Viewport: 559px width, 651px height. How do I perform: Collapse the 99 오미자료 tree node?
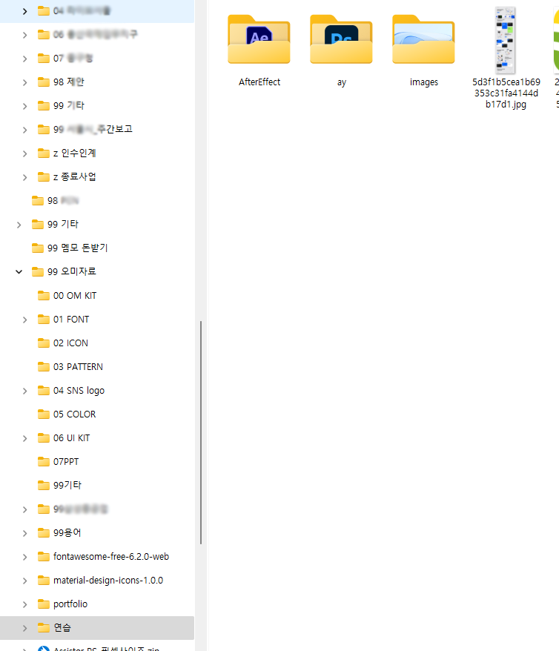pos(19,271)
